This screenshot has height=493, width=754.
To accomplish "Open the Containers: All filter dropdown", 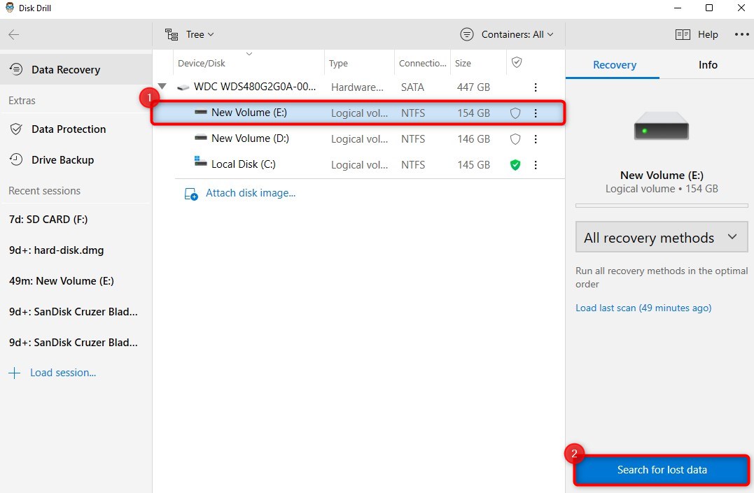I will [507, 34].
